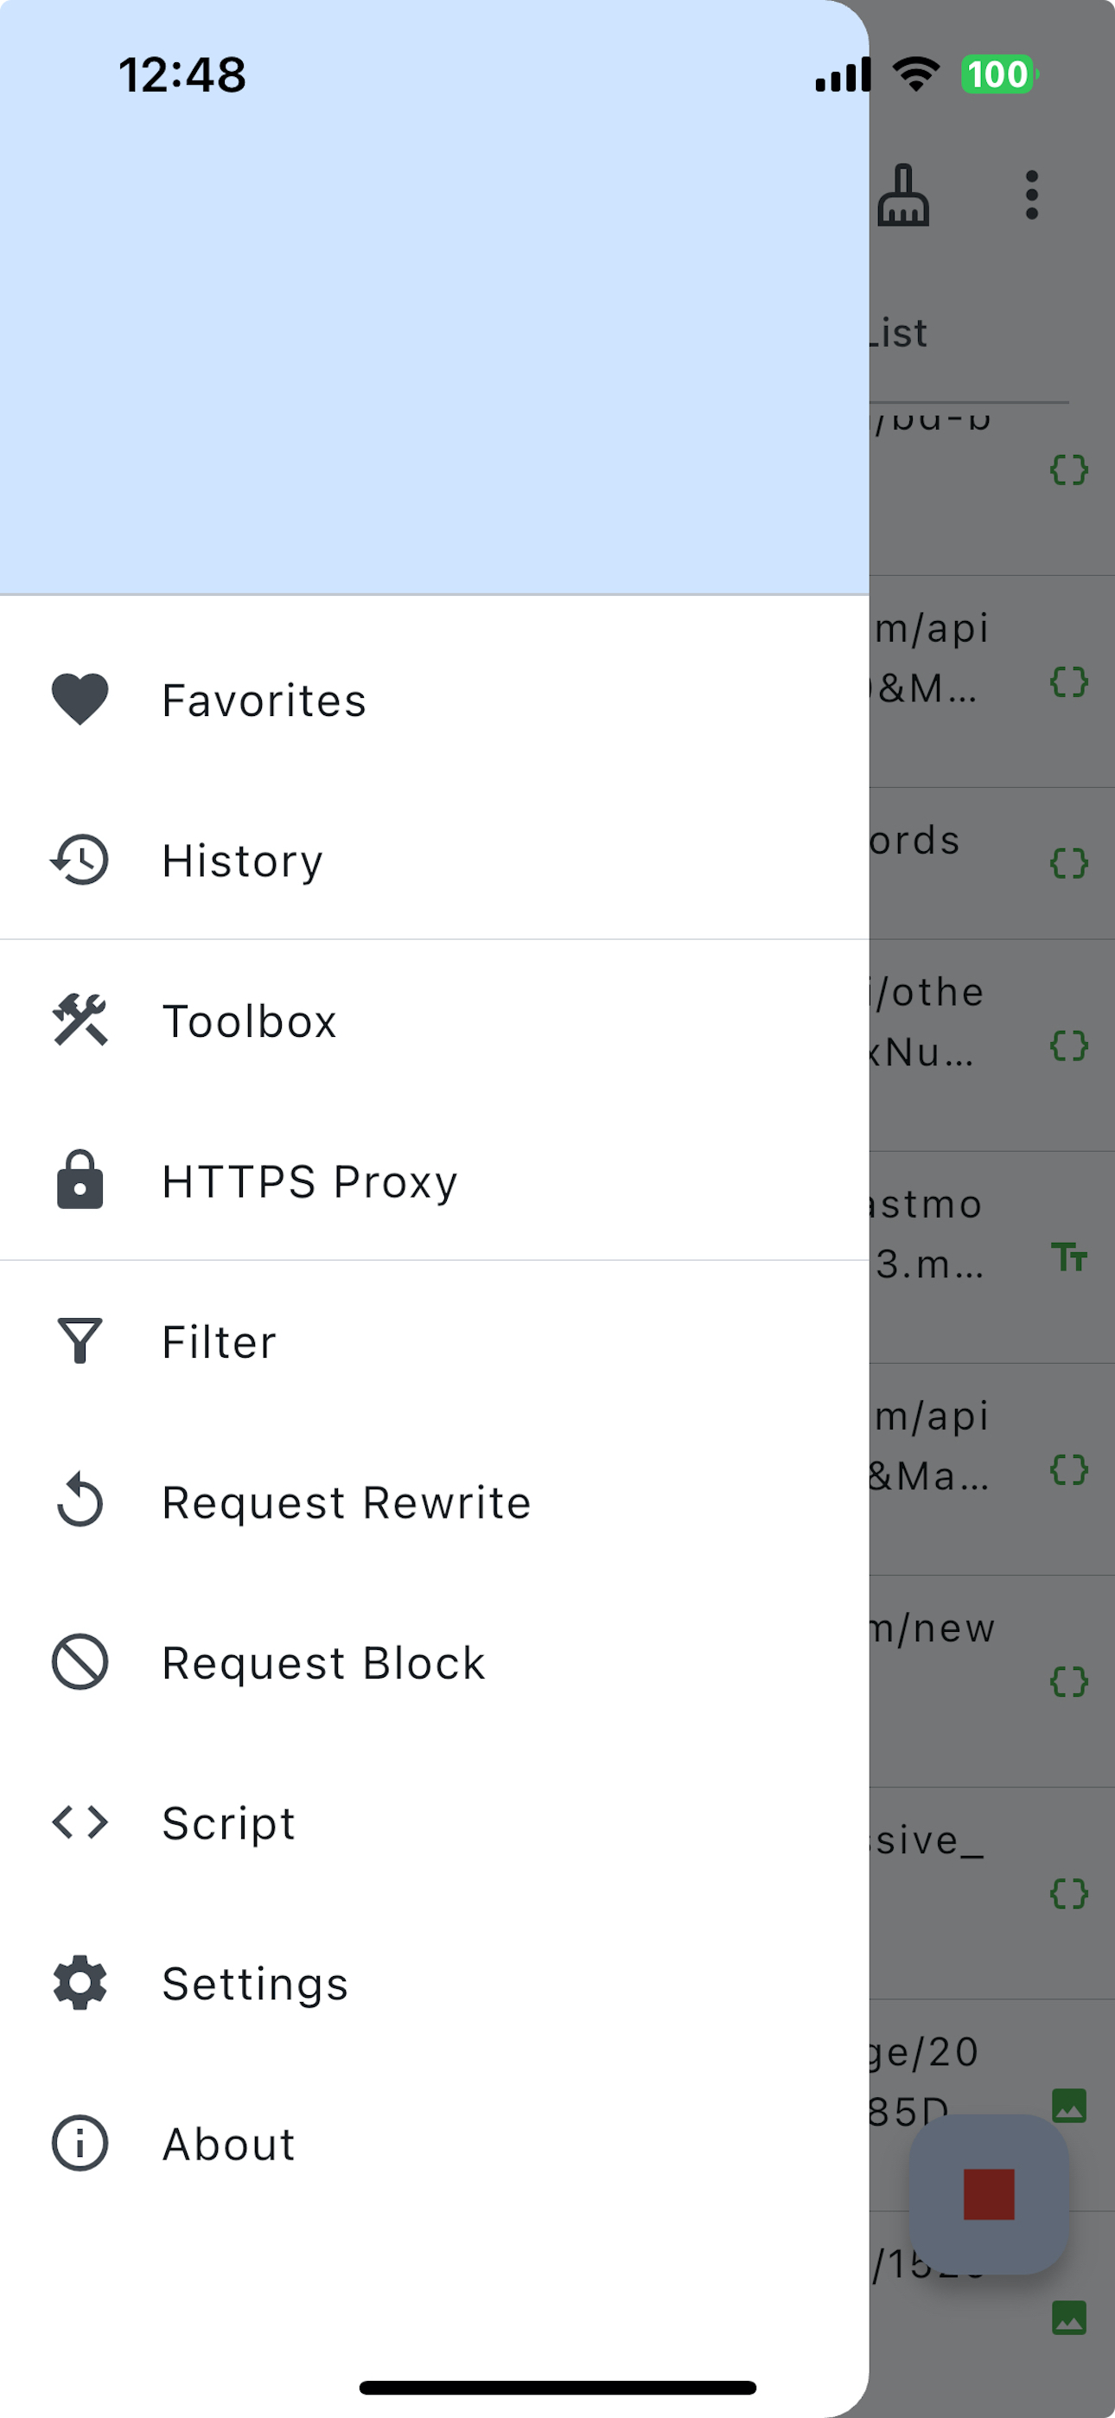Tap the Settings gear icon
1115x2418 pixels.
[80, 1983]
